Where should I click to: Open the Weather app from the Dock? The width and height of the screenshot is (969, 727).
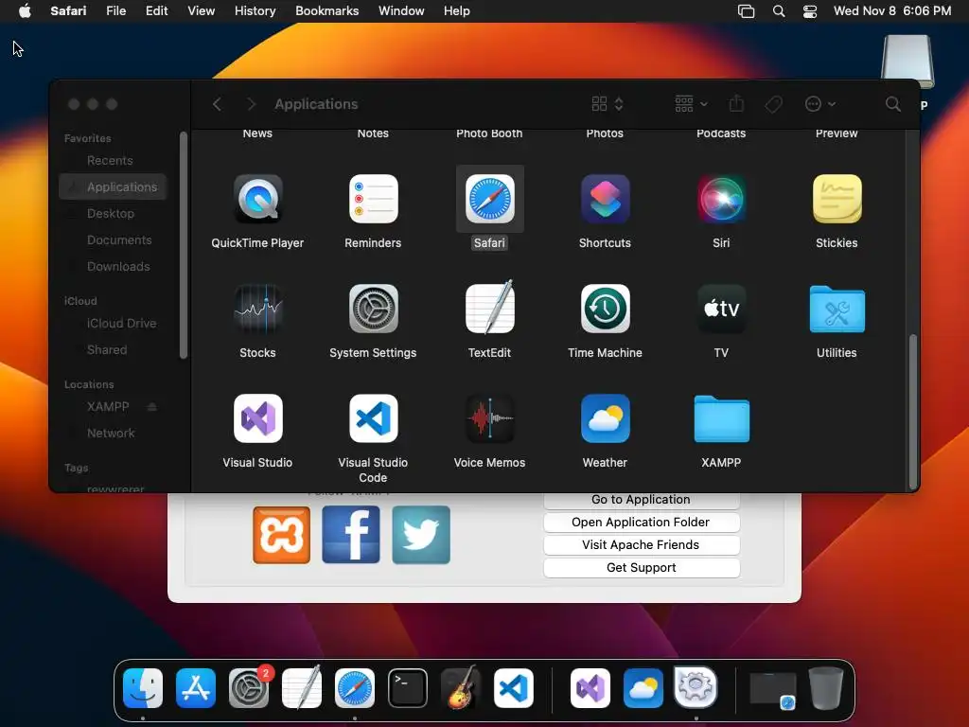click(643, 688)
